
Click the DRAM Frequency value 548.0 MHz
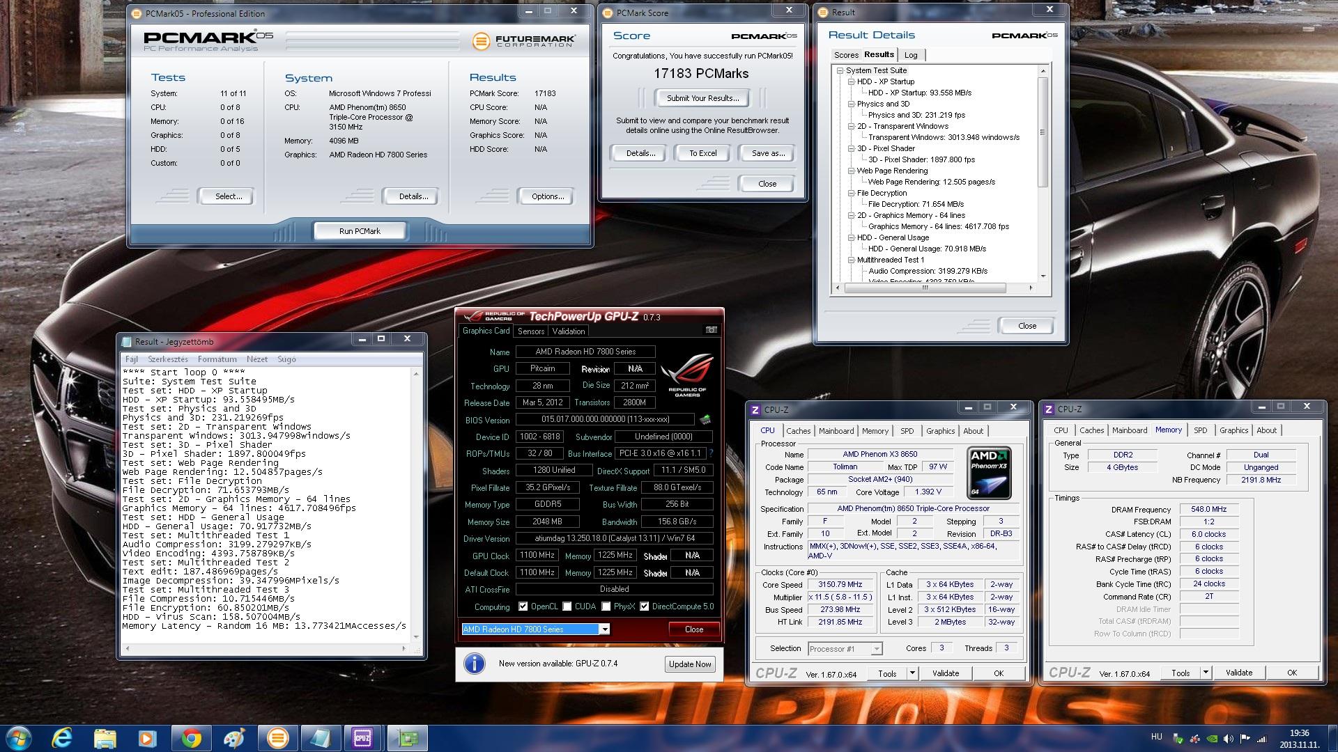point(1209,510)
